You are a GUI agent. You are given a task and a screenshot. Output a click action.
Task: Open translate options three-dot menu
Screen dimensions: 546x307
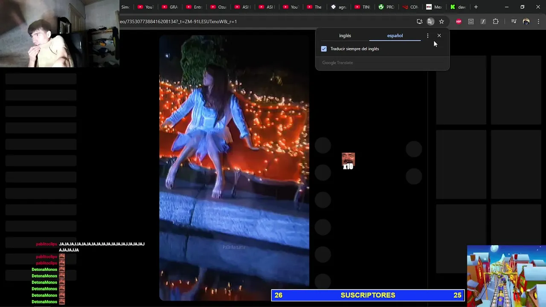427,36
